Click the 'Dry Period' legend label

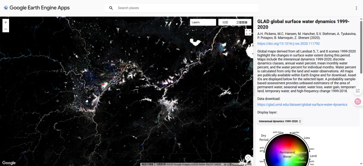264,138
